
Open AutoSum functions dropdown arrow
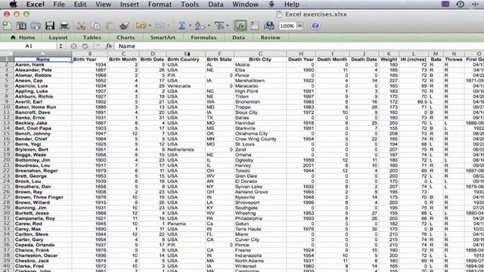pyautogui.click(x=190, y=26)
